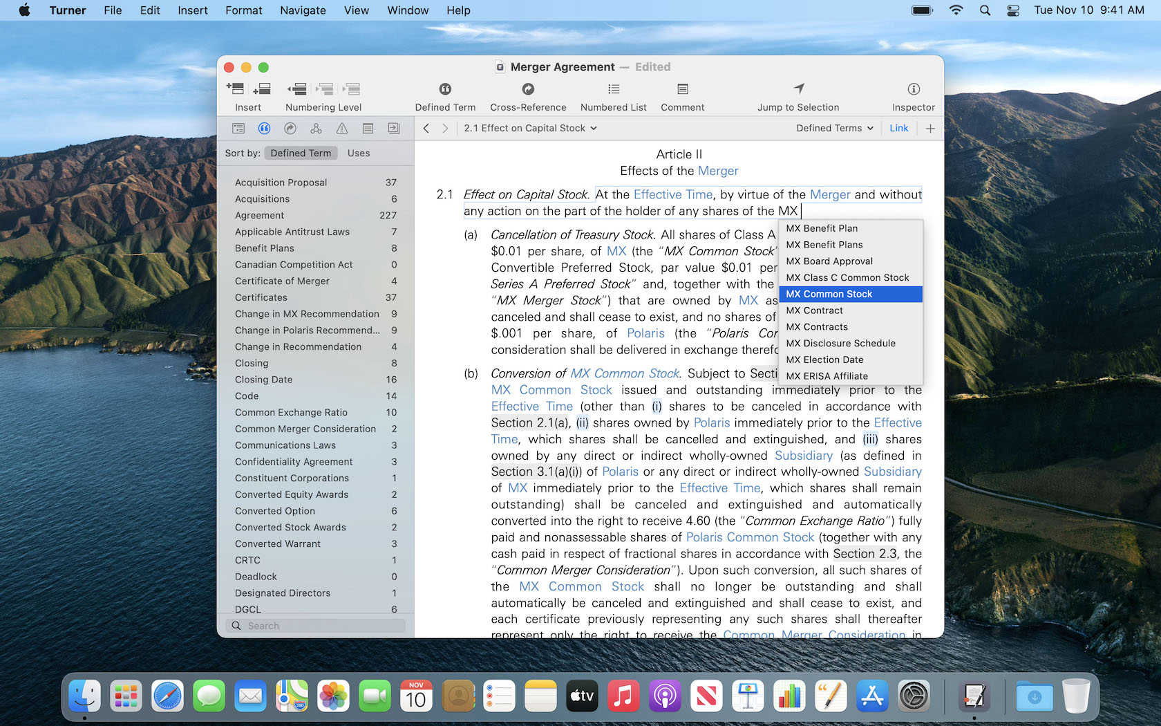This screenshot has height=726, width=1161.
Task: Pick MX Class C Common Stock suggestion
Action: point(850,277)
